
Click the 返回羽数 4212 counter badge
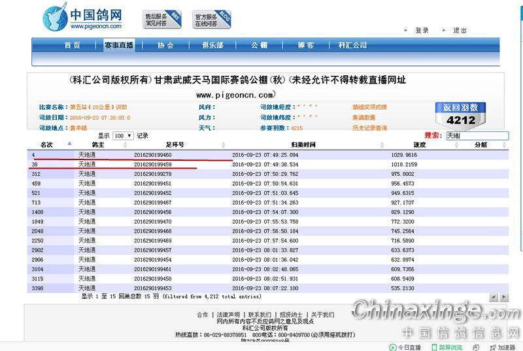pos(460,114)
